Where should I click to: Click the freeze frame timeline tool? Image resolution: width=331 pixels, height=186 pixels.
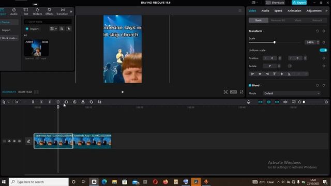(x=66, y=102)
